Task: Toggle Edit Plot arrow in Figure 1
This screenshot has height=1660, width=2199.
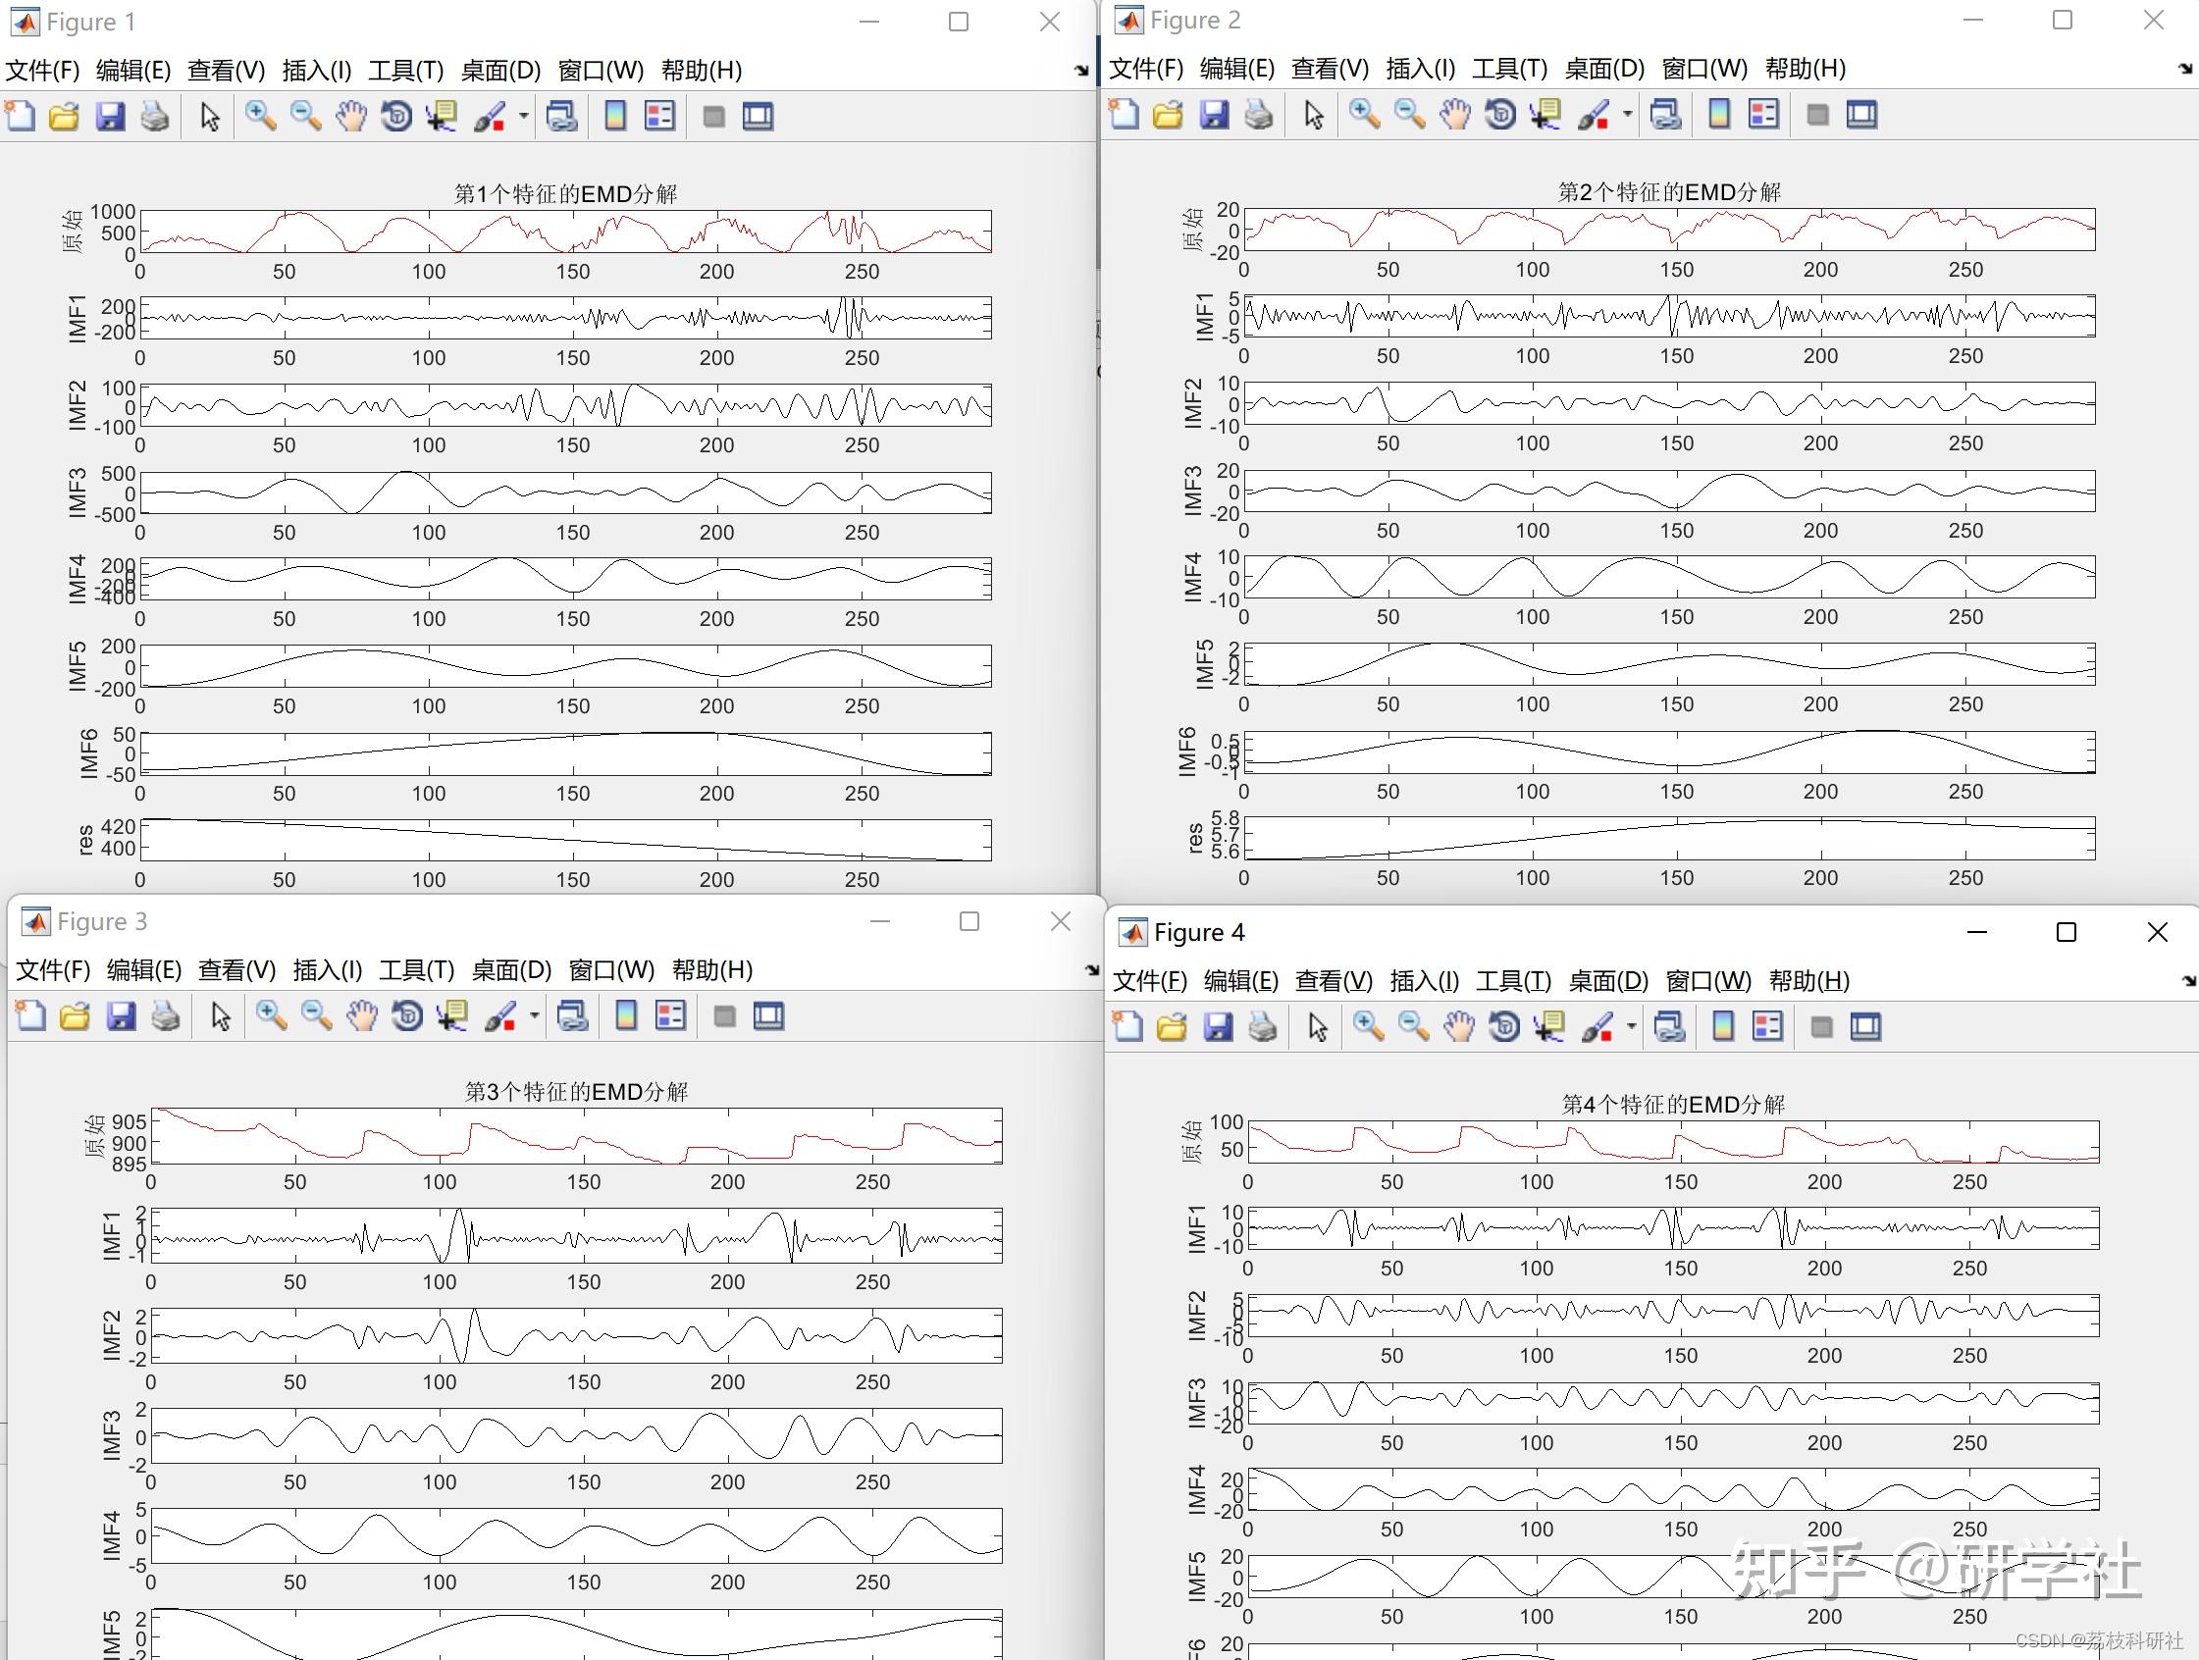Action: (x=210, y=117)
